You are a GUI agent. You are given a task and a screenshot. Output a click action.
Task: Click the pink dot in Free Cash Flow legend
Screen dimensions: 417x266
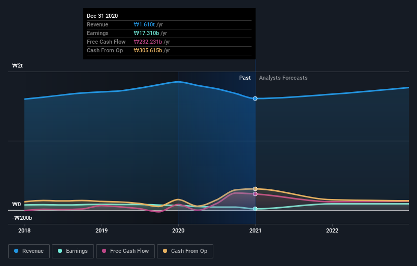point(104,251)
